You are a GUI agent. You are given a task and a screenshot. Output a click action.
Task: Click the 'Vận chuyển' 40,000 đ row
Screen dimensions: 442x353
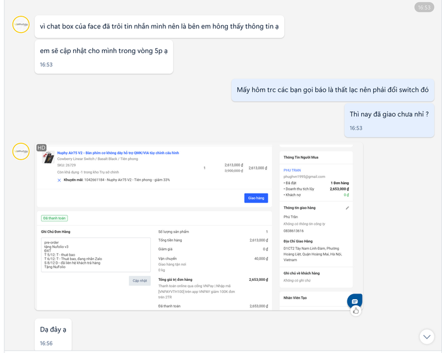[x=213, y=259]
